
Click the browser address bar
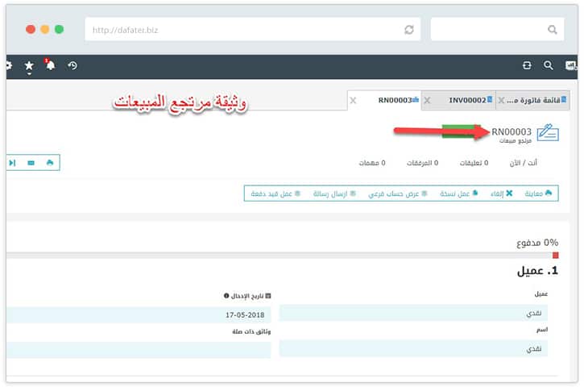[x=242, y=30]
